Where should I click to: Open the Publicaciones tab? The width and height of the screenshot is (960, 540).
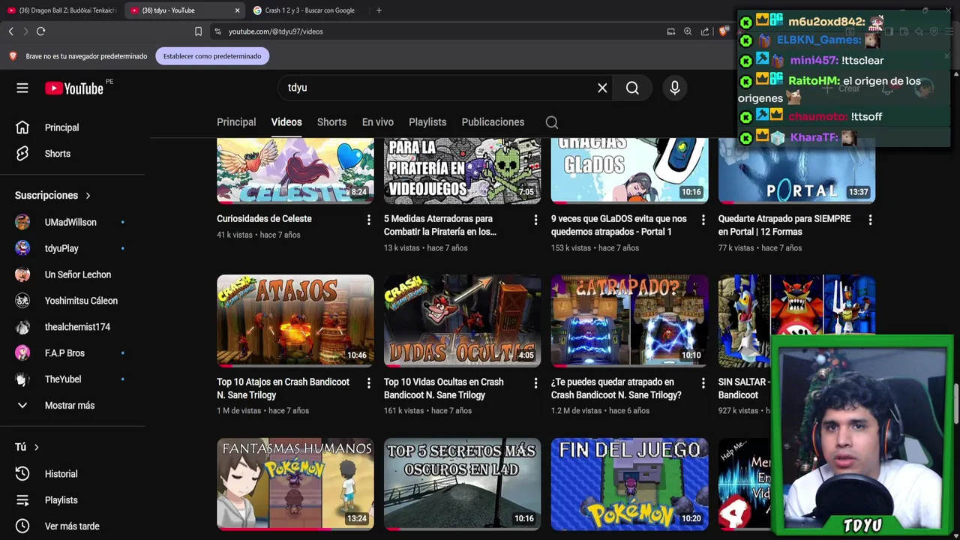(493, 122)
